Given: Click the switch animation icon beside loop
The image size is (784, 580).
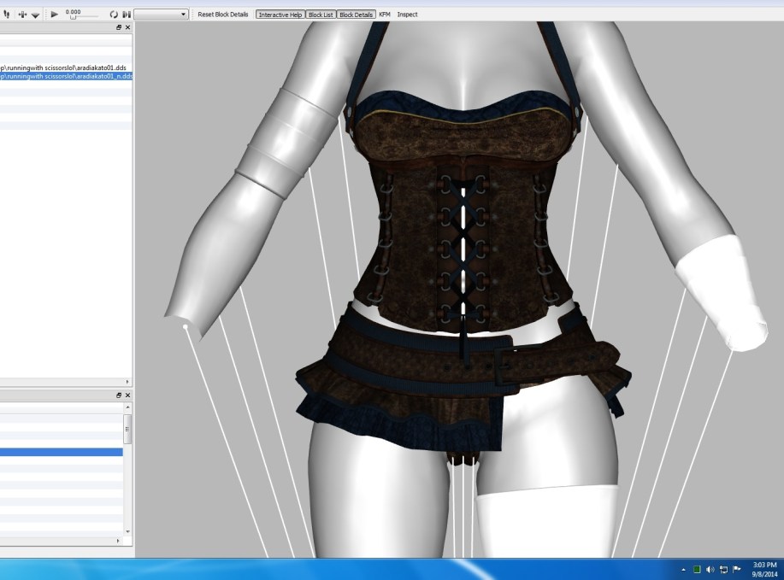Looking at the screenshot, I should tap(127, 15).
